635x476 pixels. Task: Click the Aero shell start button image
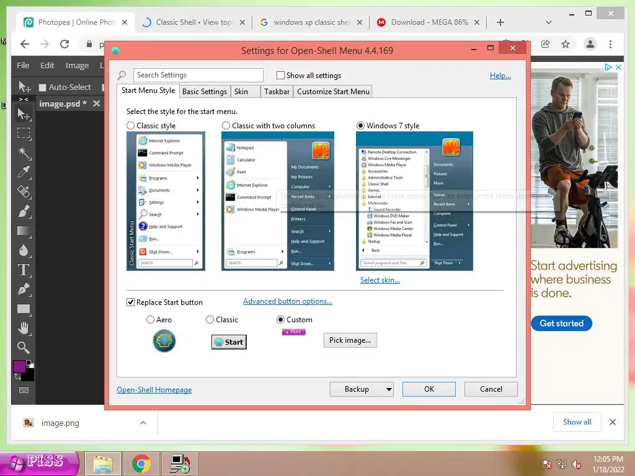(164, 341)
